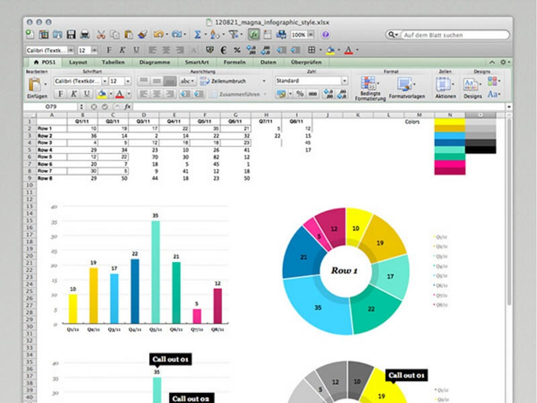Click the Redo arrow icon
537x403 pixels.
point(177,34)
